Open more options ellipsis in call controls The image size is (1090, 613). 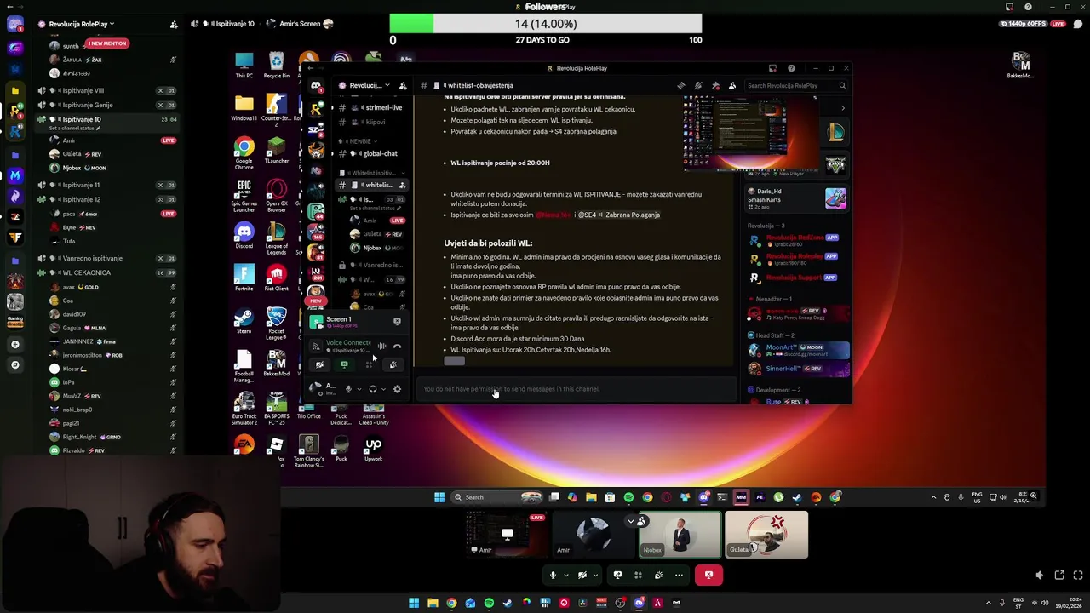(x=679, y=575)
